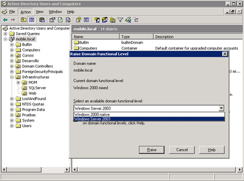Open the Help menu in menu bar
244x181 pixels.
(x=71, y=12)
